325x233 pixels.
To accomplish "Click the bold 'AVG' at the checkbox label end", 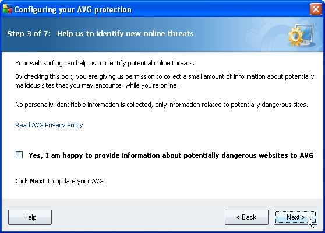I will pos(306,155).
